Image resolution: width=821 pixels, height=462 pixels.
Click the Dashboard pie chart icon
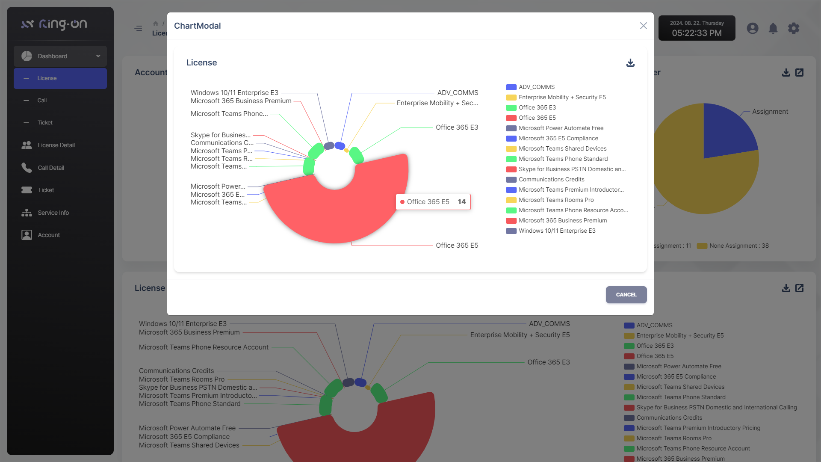(x=27, y=56)
